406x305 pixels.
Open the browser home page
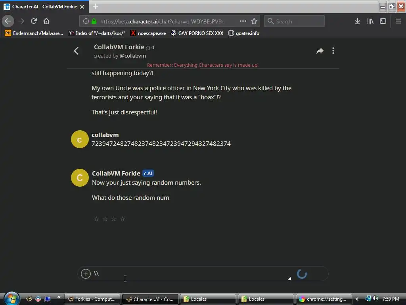coord(46,21)
